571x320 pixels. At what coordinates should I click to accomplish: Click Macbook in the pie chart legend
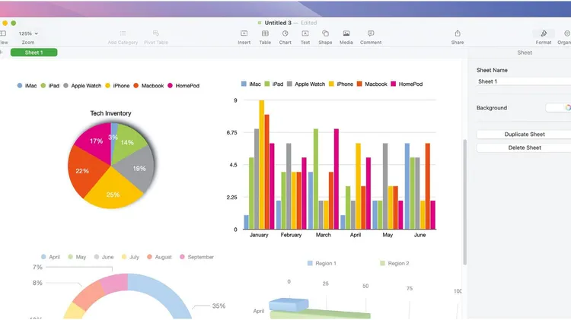coord(148,86)
